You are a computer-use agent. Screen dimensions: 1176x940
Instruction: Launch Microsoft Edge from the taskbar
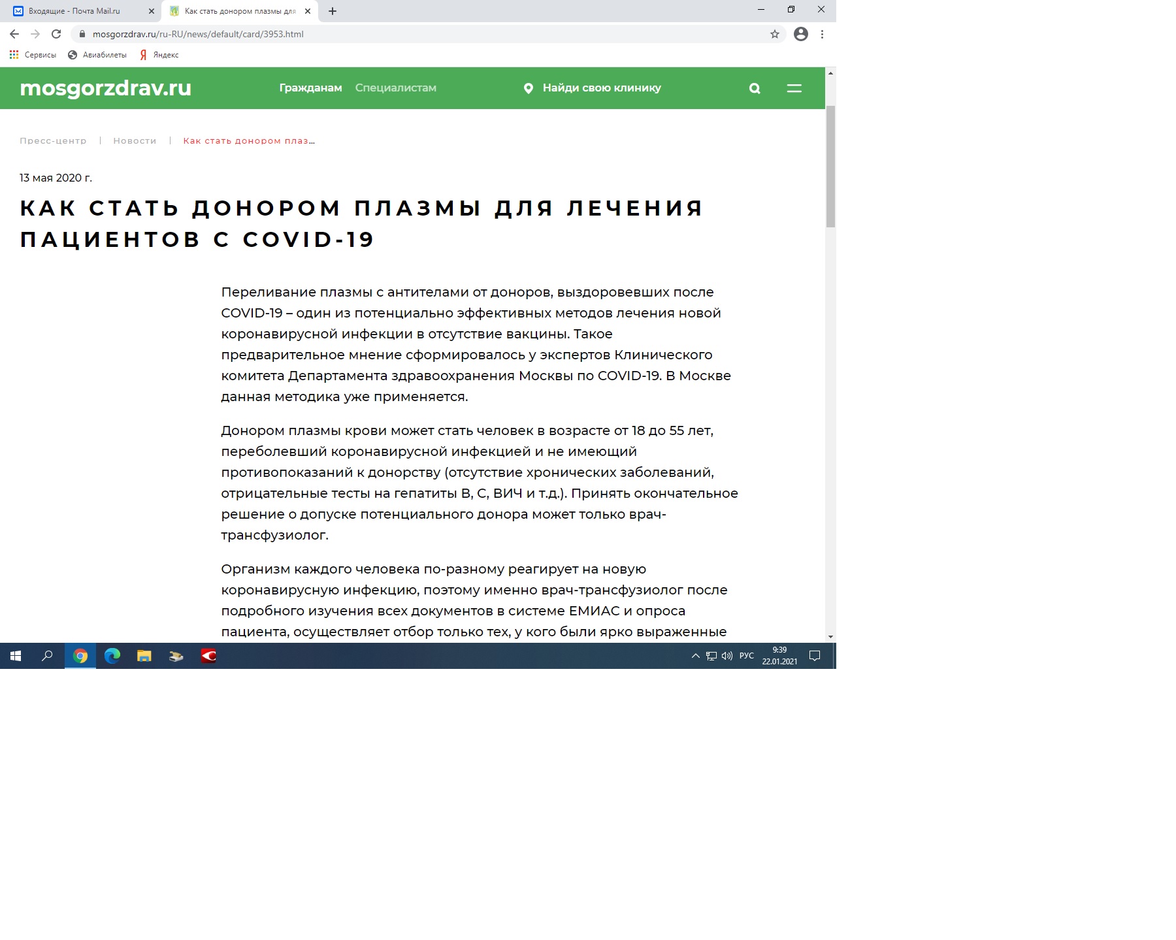(112, 656)
